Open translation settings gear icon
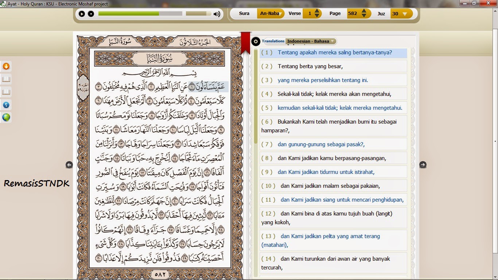Image resolution: width=498 pixels, height=280 pixels. point(256,42)
